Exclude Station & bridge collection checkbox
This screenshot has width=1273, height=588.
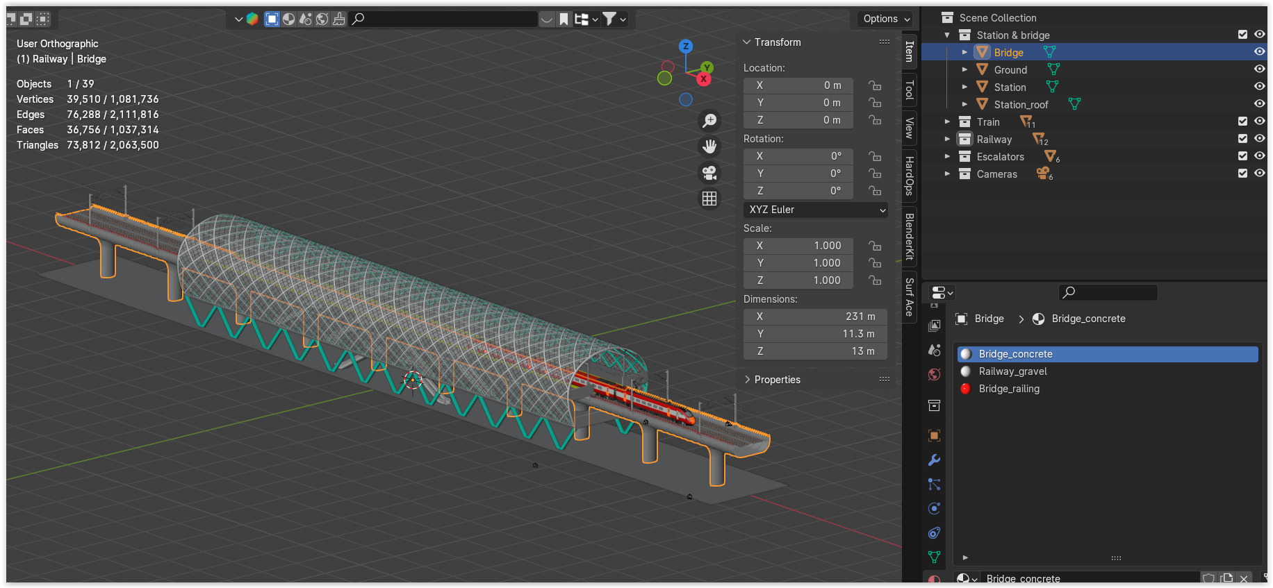(x=1242, y=35)
